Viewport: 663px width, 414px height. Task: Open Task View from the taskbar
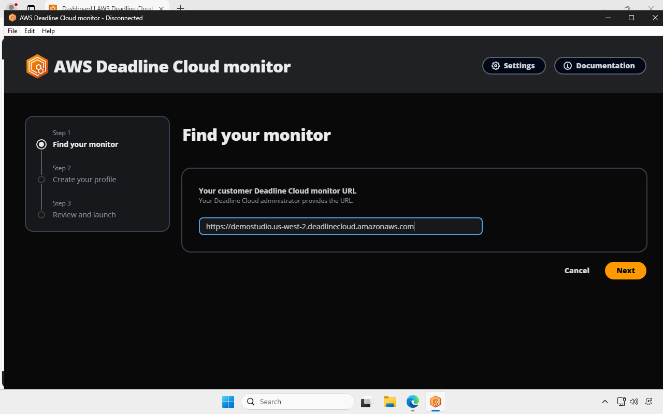click(367, 402)
